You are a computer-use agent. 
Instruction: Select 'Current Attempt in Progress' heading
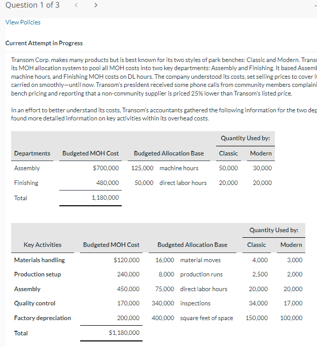point(44,43)
